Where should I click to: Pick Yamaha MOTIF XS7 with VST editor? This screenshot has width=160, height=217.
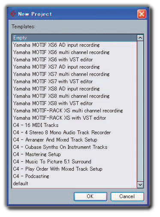pos(75,81)
